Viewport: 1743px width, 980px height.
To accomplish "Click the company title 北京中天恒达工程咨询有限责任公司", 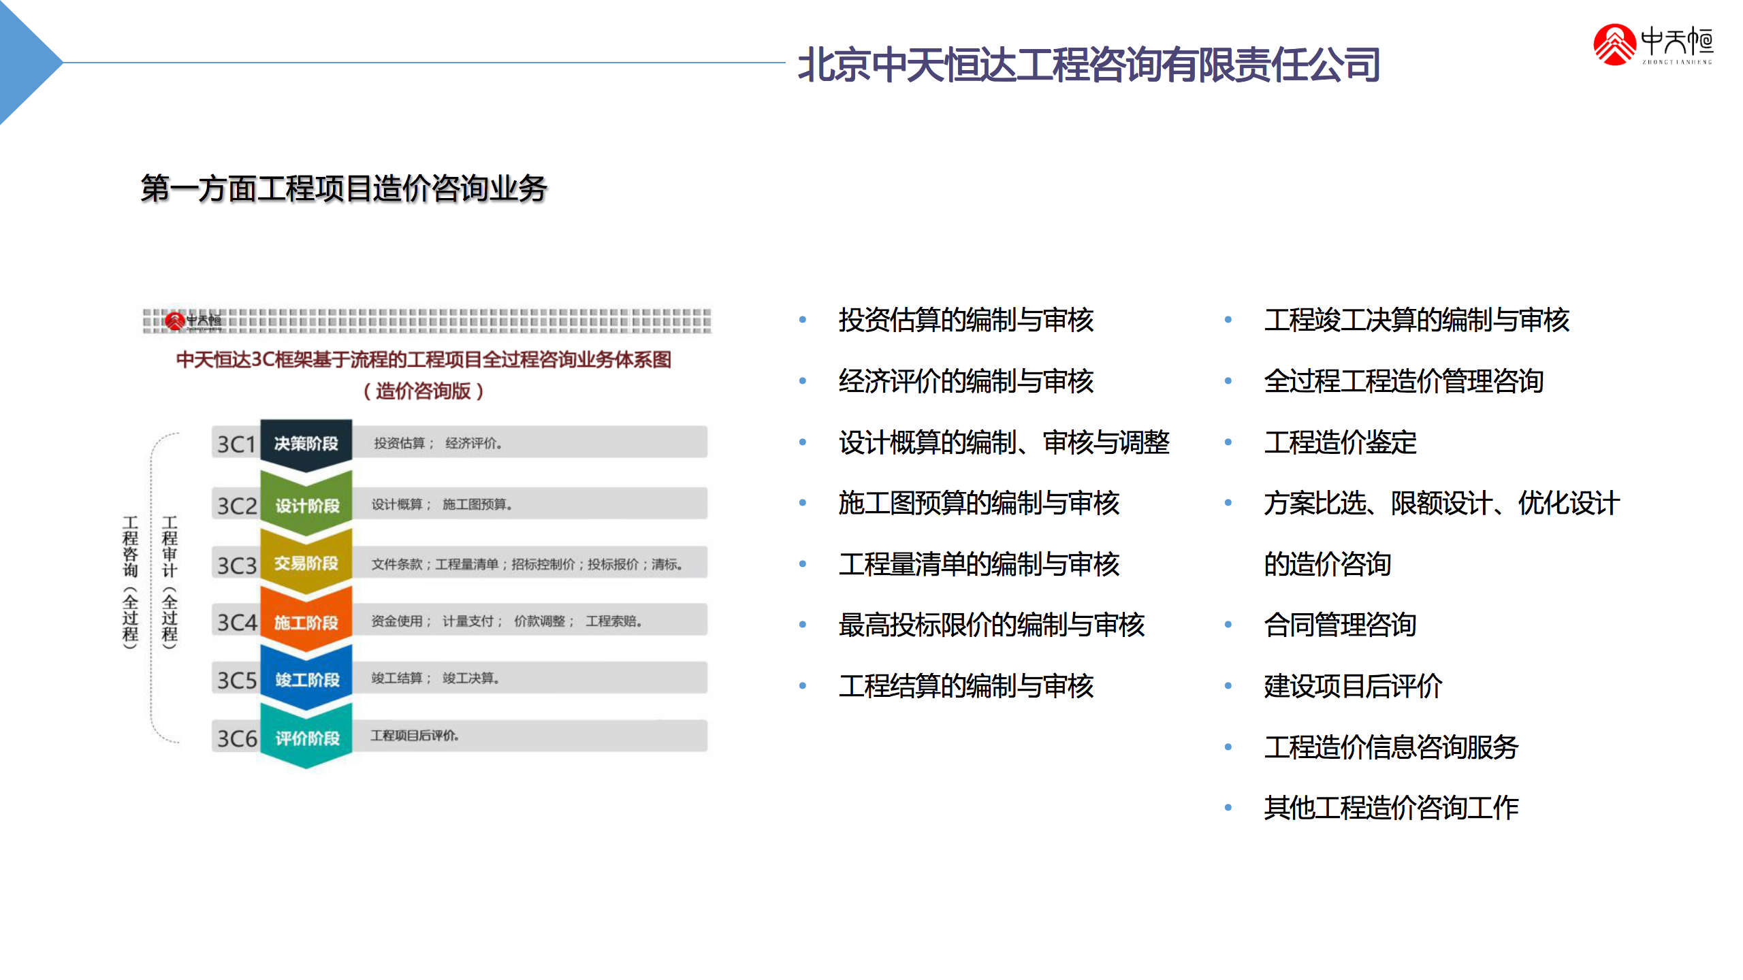I will point(1089,65).
